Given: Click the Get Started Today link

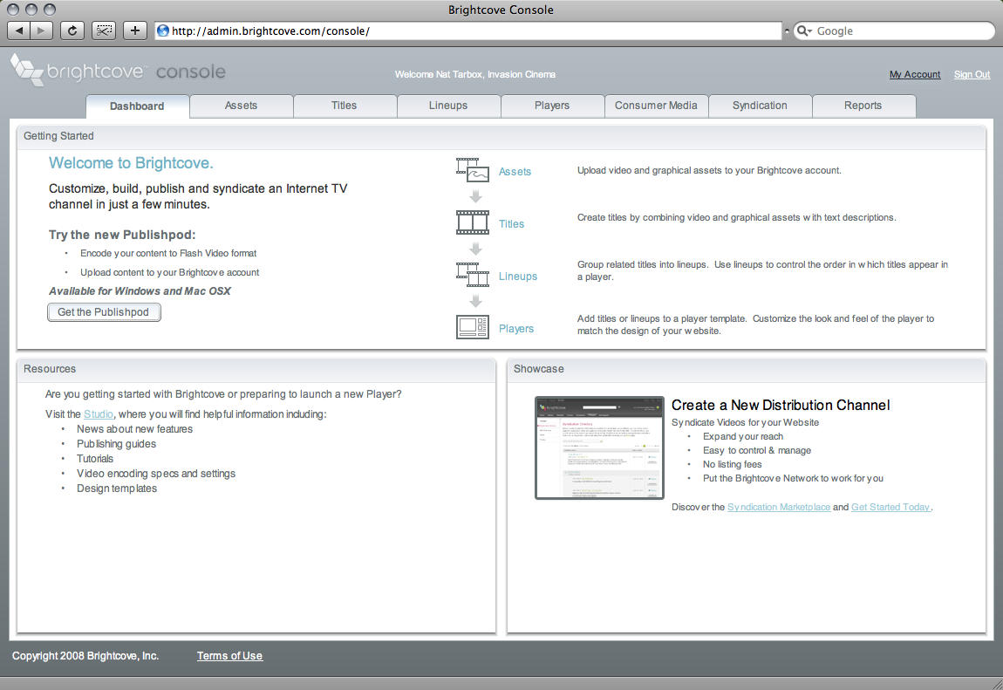Looking at the screenshot, I should pos(890,507).
